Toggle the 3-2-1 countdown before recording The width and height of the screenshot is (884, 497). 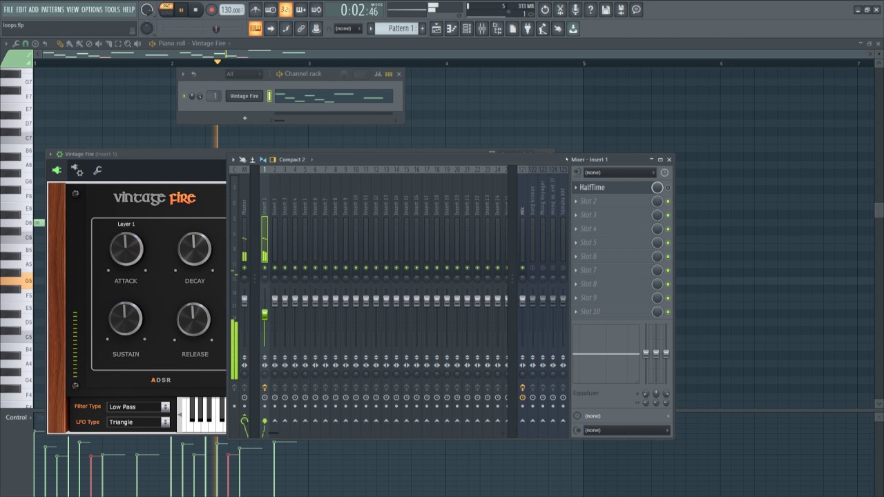pyautogui.click(x=286, y=10)
